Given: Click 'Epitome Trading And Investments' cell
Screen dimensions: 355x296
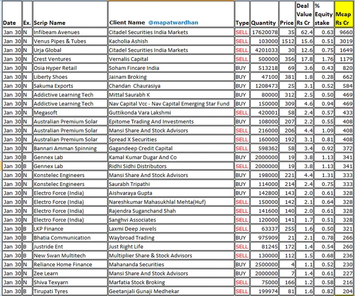Looking at the screenshot, I should [171, 122].
